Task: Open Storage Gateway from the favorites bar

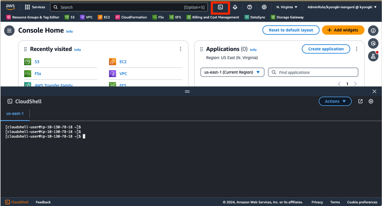Action: [x=287, y=17]
